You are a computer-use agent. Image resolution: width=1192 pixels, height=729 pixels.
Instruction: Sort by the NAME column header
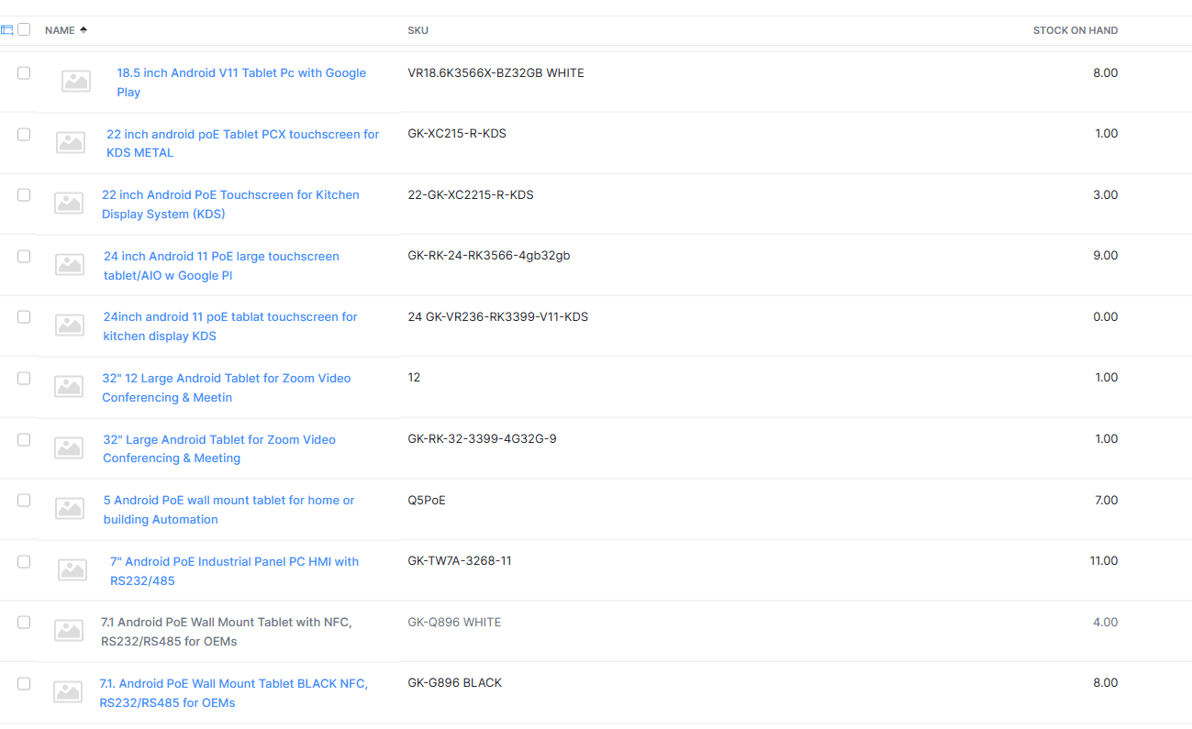pos(60,30)
